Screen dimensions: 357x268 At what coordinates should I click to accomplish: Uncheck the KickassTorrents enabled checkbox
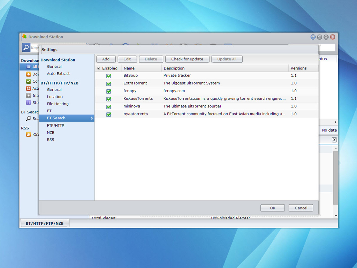coord(109,99)
